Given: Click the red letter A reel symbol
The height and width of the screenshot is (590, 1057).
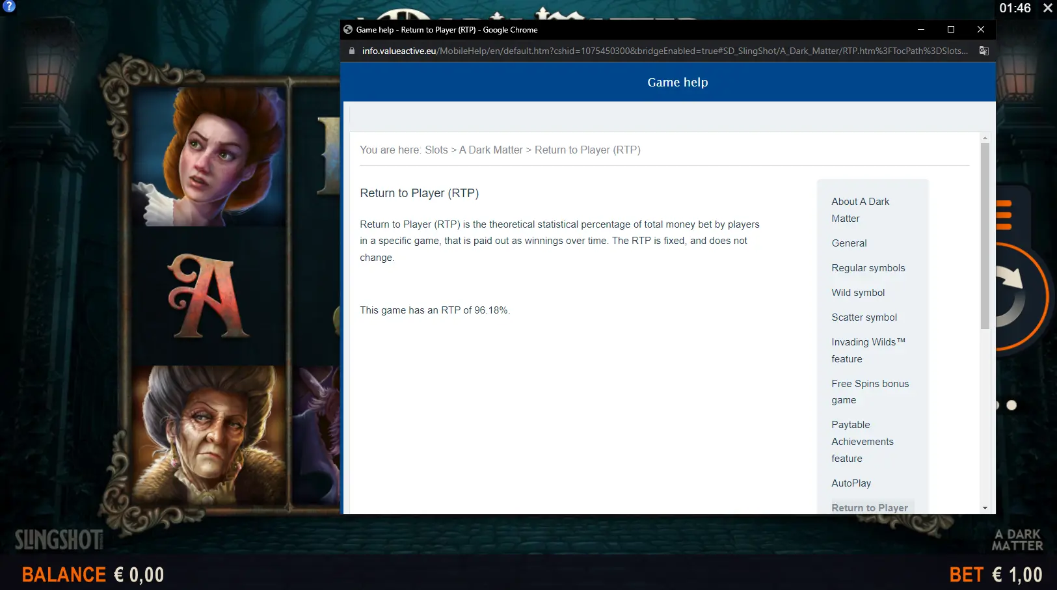Looking at the screenshot, I should click(209, 296).
